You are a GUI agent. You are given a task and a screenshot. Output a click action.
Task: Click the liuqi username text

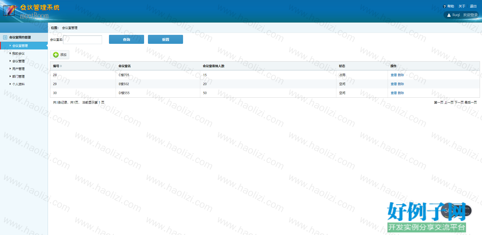[x=456, y=15]
